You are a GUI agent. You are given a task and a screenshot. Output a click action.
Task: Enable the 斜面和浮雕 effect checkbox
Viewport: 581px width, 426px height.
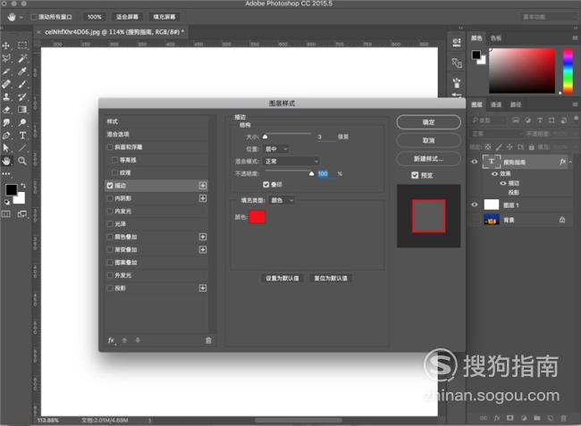110,147
